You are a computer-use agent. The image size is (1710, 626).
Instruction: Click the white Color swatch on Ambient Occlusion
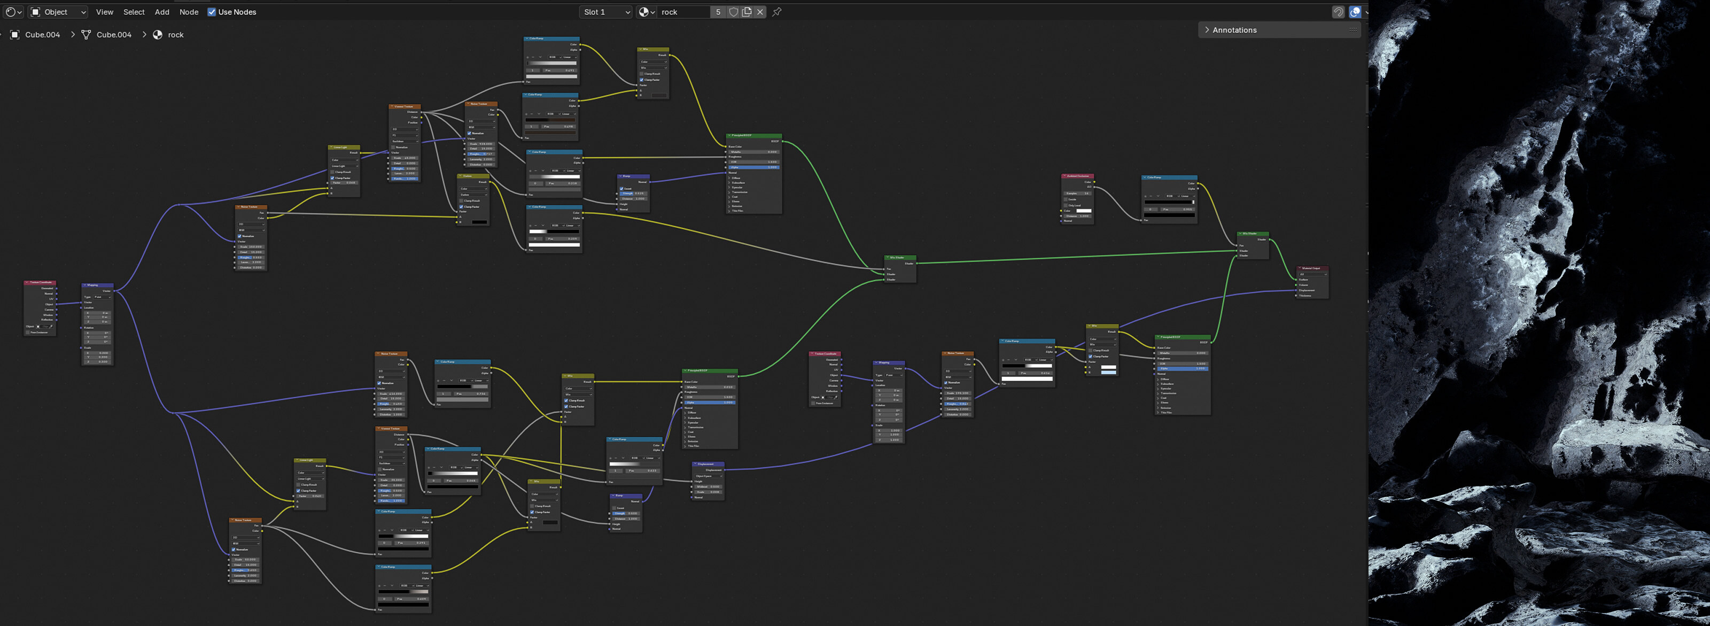coord(1084,211)
